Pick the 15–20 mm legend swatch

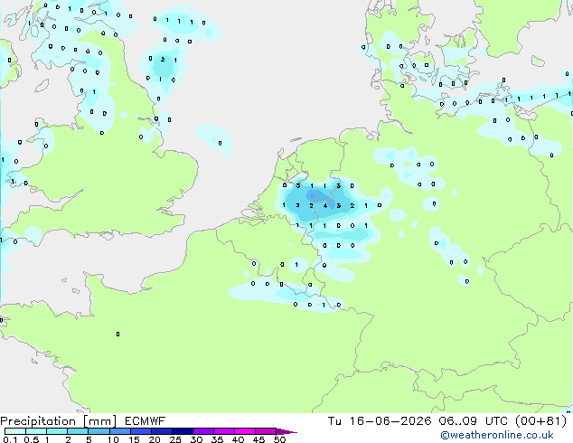(141, 431)
